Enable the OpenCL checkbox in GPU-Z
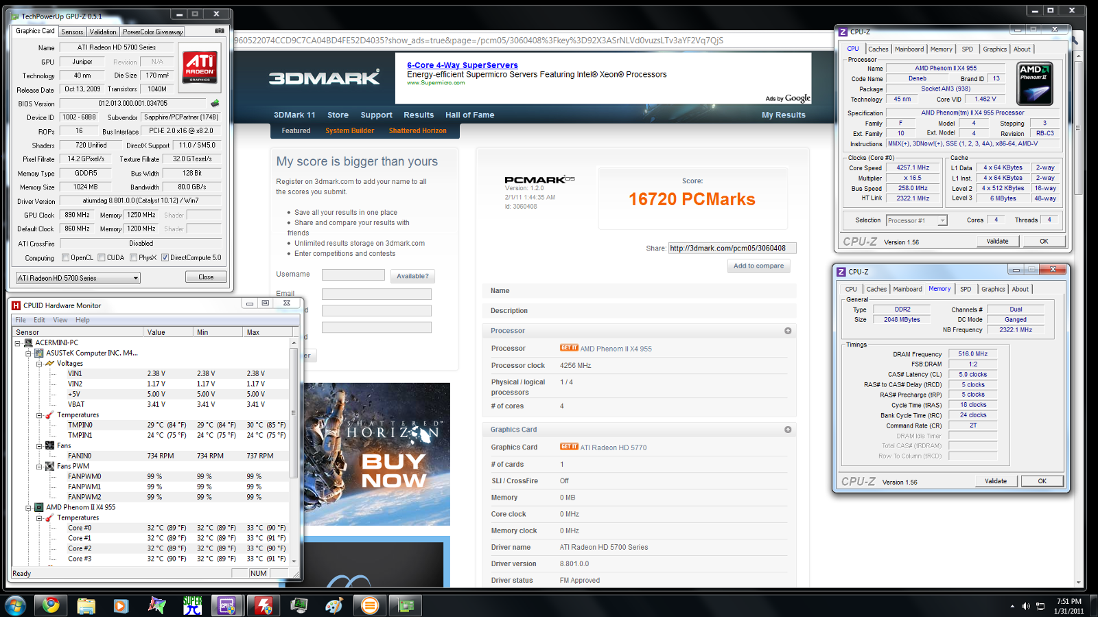Viewport: 1098px width, 617px height. (x=65, y=258)
